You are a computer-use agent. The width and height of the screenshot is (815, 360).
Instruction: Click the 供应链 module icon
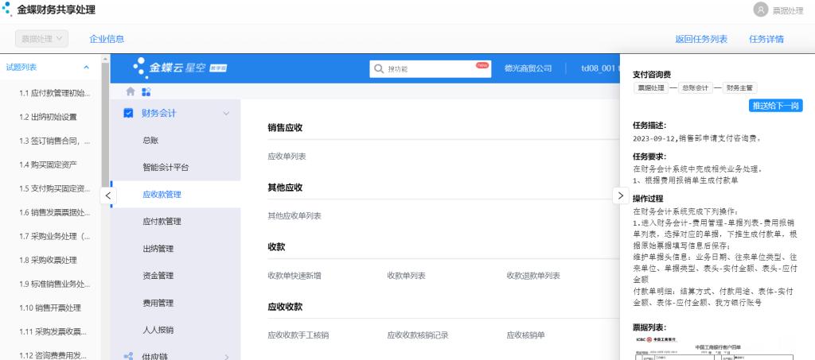(x=129, y=357)
